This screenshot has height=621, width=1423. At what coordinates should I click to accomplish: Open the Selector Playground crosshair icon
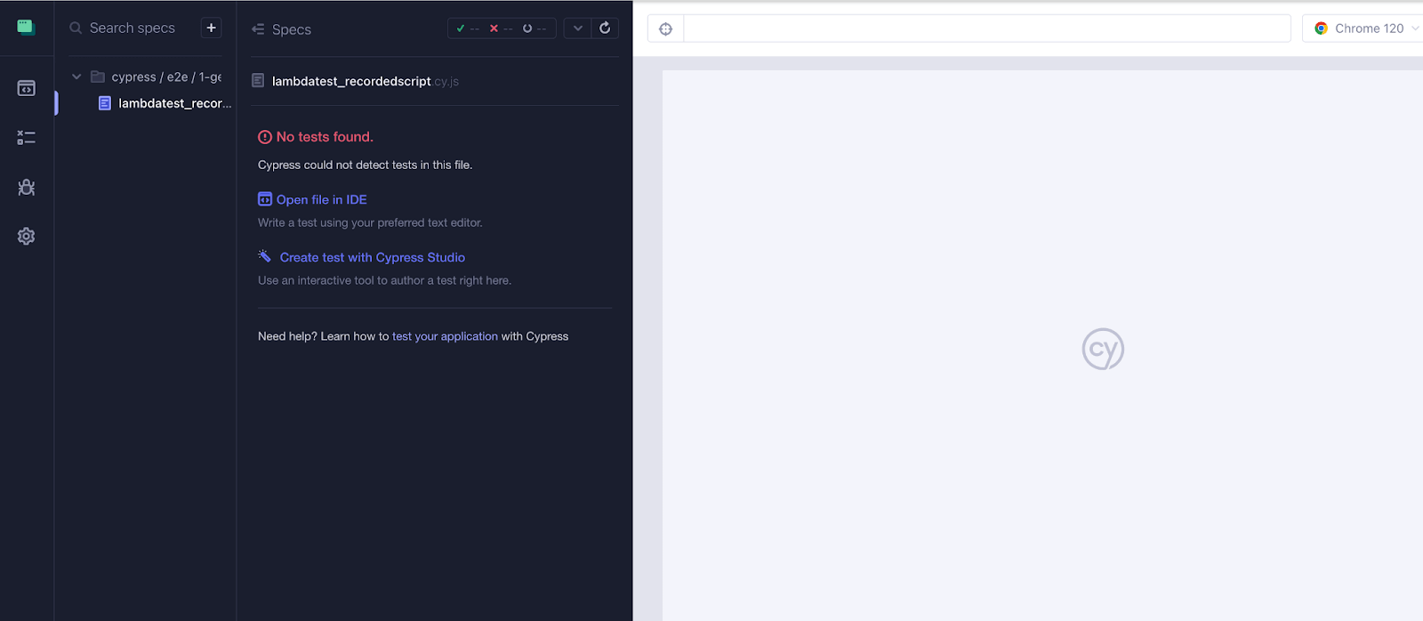[x=665, y=29]
